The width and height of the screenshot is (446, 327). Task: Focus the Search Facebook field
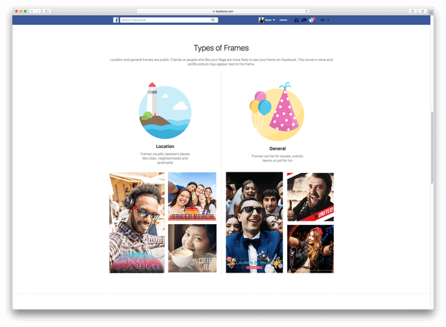click(x=165, y=20)
